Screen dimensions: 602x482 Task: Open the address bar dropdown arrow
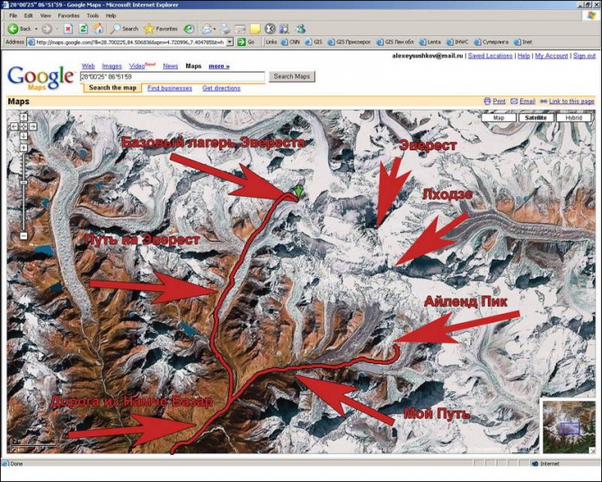[x=230, y=42]
